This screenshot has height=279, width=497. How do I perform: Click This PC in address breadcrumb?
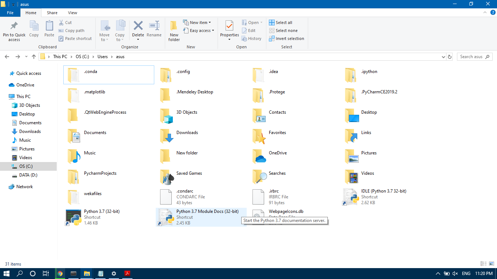(x=60, y=57)
